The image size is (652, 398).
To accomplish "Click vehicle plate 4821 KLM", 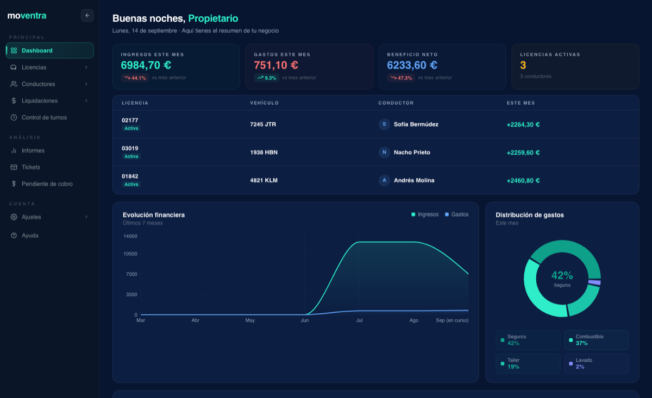I will [x=264, y=180].
